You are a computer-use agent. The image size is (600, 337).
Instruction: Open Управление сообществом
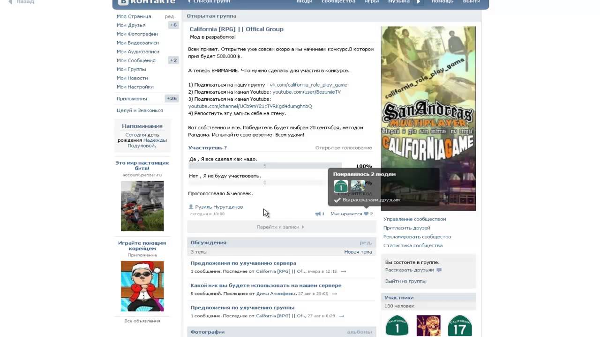click(414, 219)
